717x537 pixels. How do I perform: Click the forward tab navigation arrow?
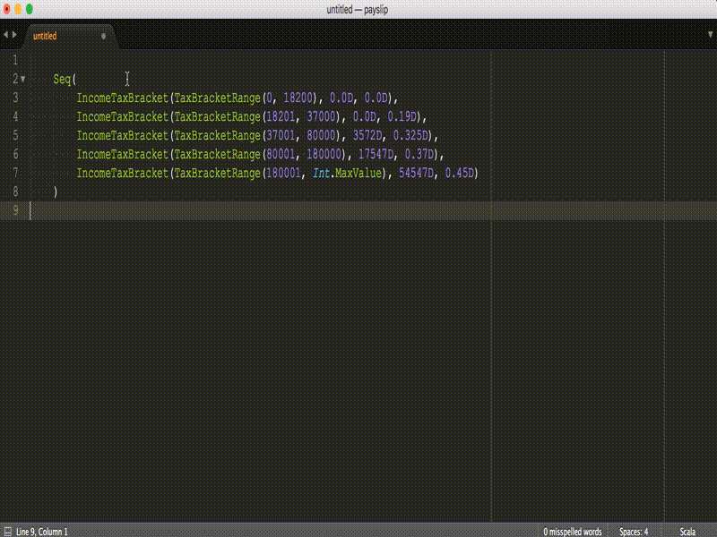coord(15,34)
